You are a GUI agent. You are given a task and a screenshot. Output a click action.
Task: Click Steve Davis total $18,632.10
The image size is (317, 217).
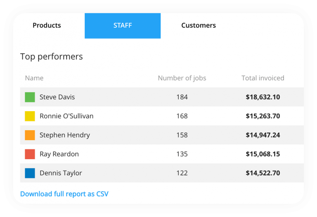pyautogui.click(x=263, y=97)
